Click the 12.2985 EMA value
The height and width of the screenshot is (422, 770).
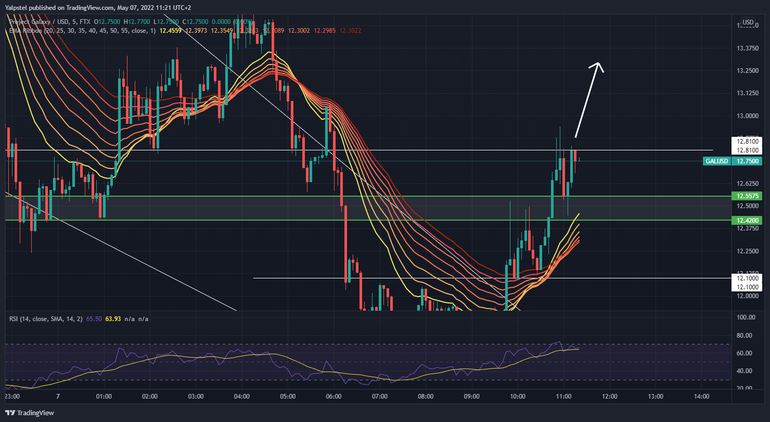pos(324,31)
